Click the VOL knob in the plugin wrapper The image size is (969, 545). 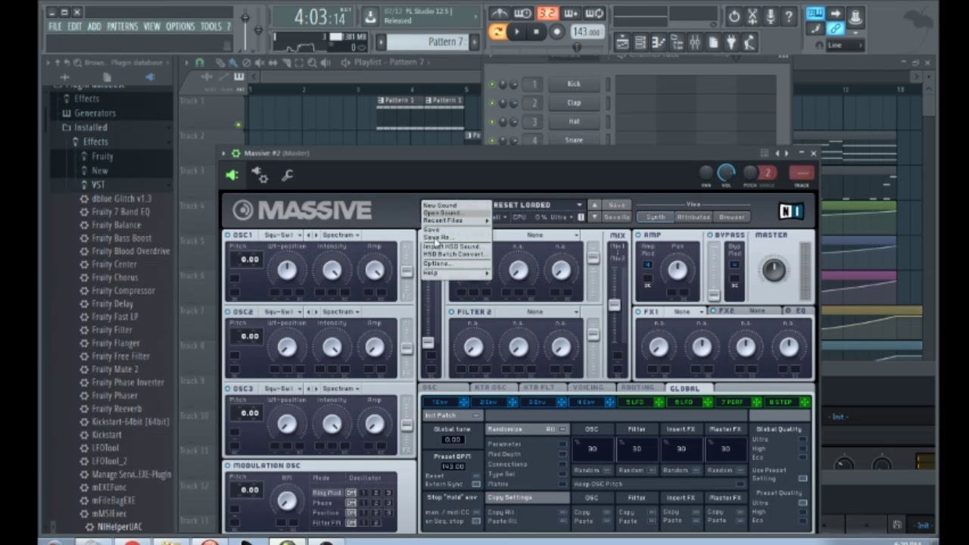pyautogui.click(x=726, y=173)
